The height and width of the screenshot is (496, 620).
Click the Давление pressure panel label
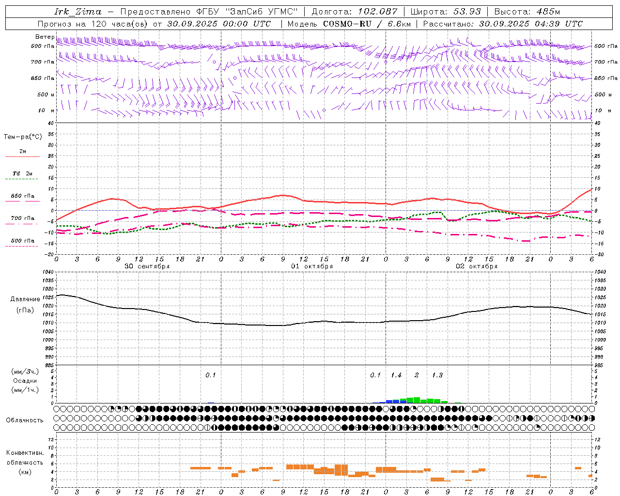(25, 299)
